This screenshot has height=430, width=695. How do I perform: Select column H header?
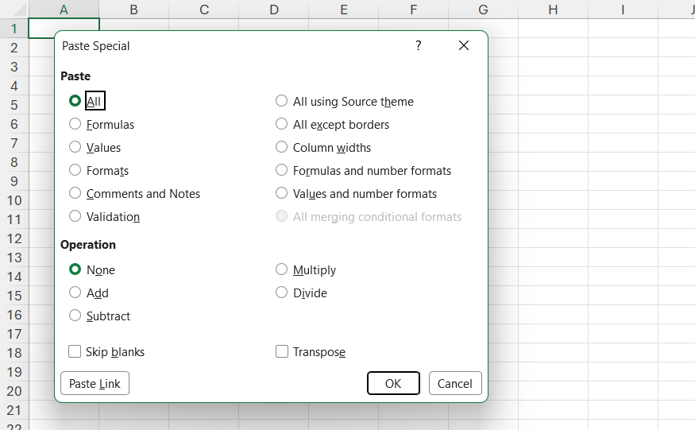pos(553,10)
